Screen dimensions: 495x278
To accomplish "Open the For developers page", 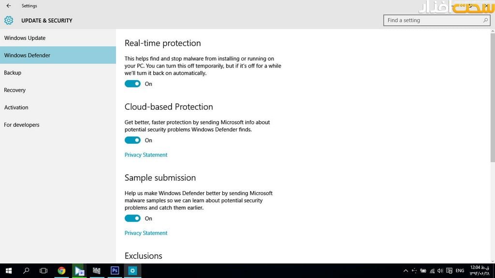I will point(22,125).
